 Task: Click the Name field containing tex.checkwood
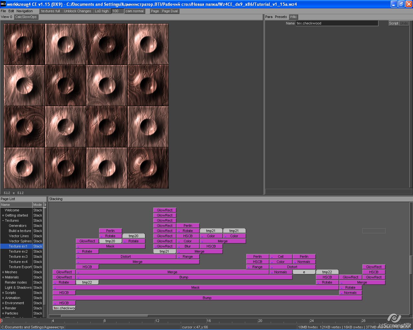click(337, 23)
